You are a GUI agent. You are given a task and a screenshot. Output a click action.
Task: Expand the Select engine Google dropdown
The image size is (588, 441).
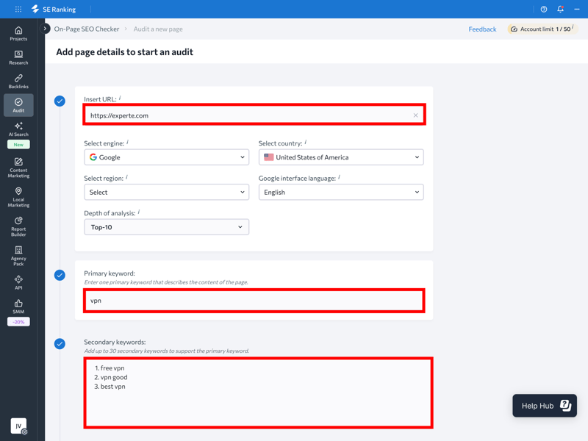coord(167,157)
